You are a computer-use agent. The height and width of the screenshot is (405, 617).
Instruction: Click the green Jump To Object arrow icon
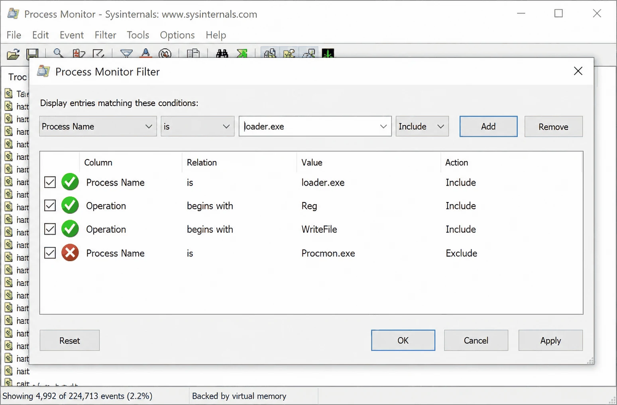[x=242, y=53]
